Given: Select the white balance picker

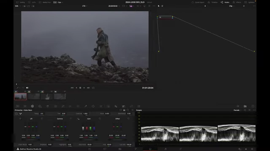Looking at the screenshot, I should pos(21,114).
